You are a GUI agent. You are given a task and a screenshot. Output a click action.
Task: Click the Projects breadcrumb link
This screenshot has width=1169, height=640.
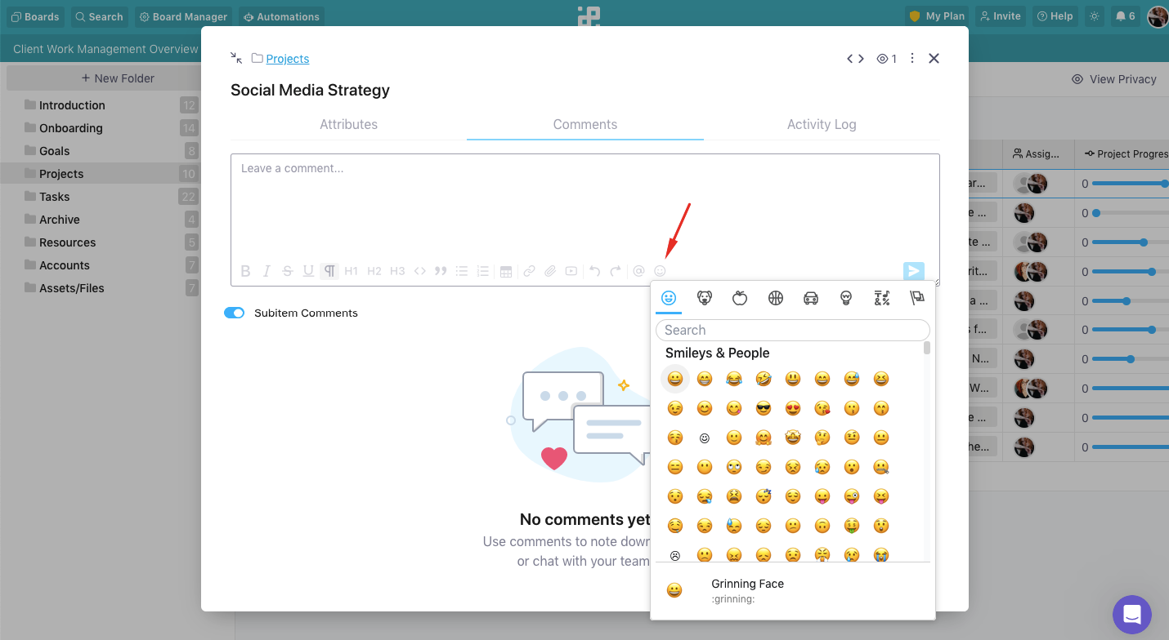point(288,59)
